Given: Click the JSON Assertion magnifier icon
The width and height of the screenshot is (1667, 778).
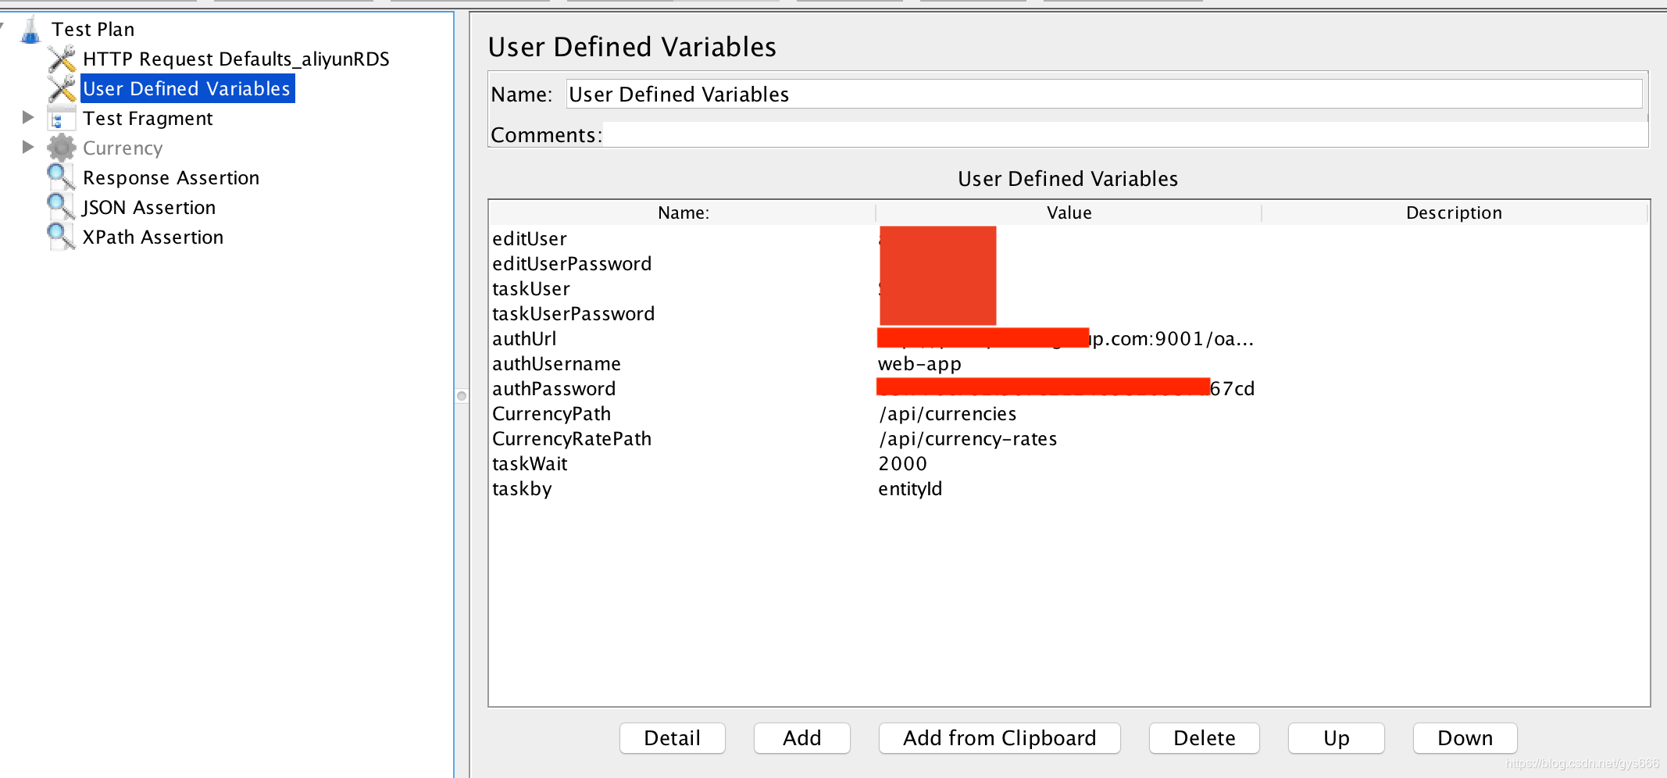Looking at the screenshot, I should click(x=62, y=207).
